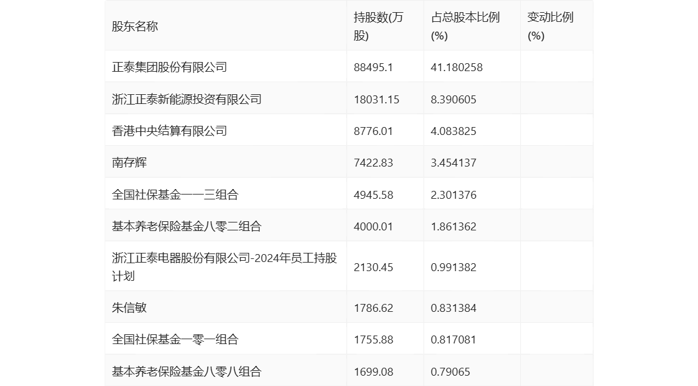
Task: Click shareholder name 香港中央结算有限公司
Action: click(170, 131)
